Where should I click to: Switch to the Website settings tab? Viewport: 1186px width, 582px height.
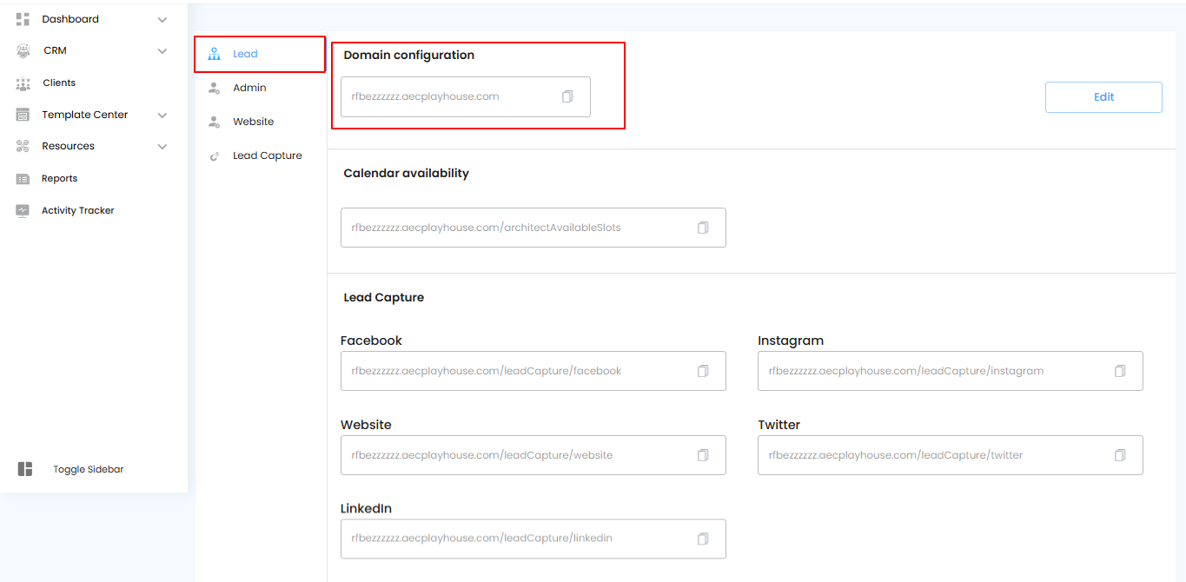(253, 122)
